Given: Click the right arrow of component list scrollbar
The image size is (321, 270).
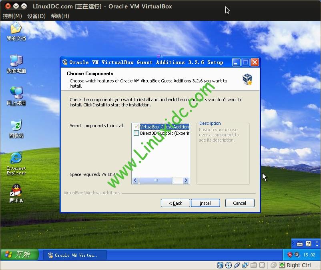Looking at the screenshot, I should pyautogui.click(x=186, y=180).
